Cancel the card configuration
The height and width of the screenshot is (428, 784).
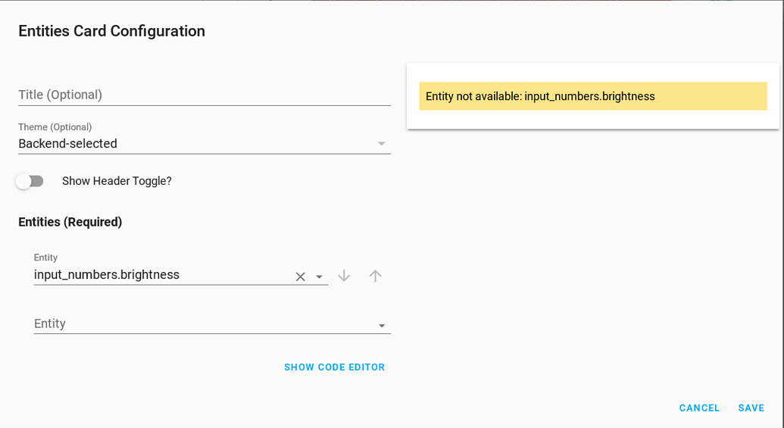pyautogui.click(x=699, y=408)
